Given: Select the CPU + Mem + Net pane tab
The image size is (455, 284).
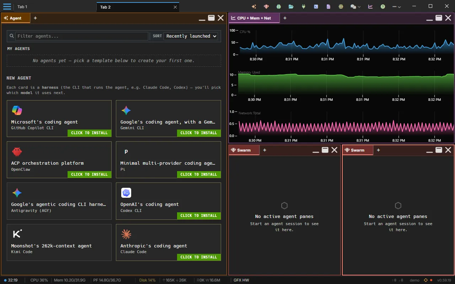Looking at the screenshot, I should point(254,18).
